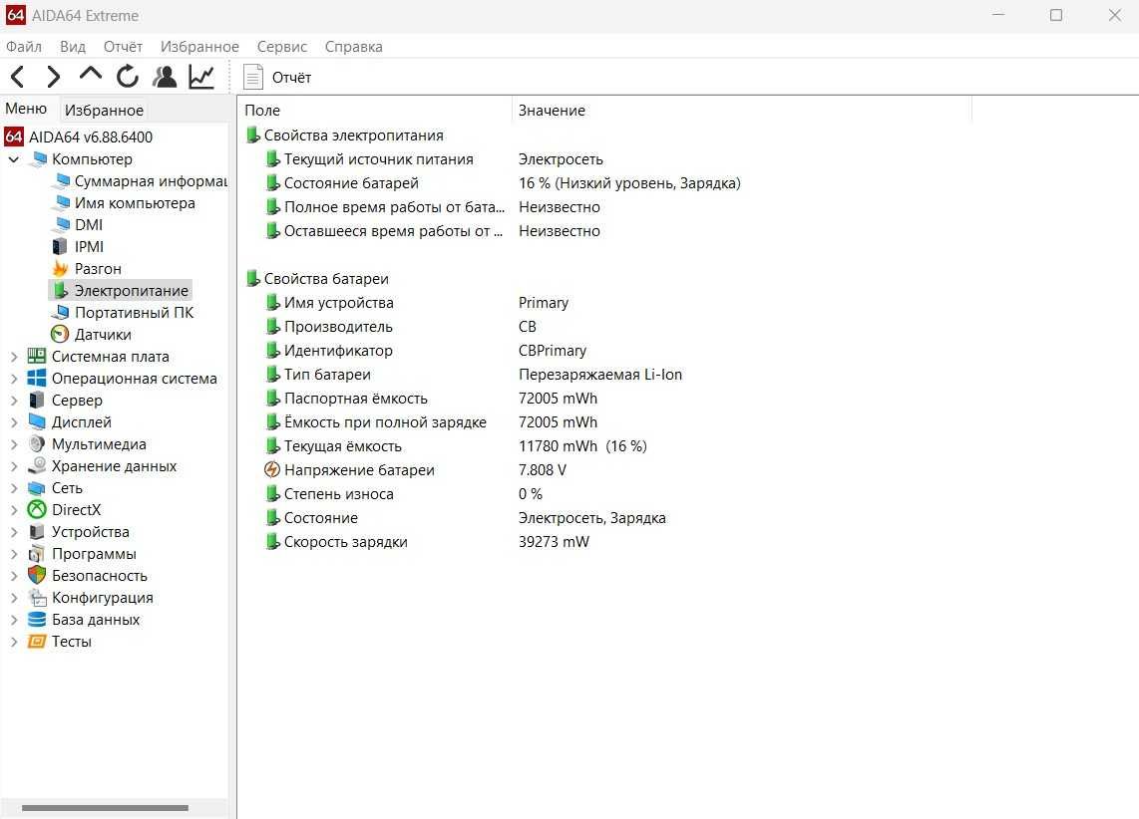Expand the База данных tree node
This screenshot has width=1139, height=819.
[x=14, y=620]
